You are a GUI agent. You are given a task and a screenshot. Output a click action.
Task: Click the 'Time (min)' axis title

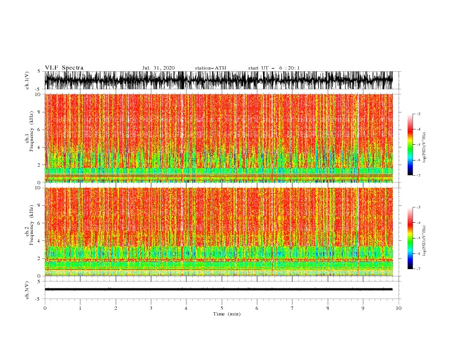click(x=227, y=314)
